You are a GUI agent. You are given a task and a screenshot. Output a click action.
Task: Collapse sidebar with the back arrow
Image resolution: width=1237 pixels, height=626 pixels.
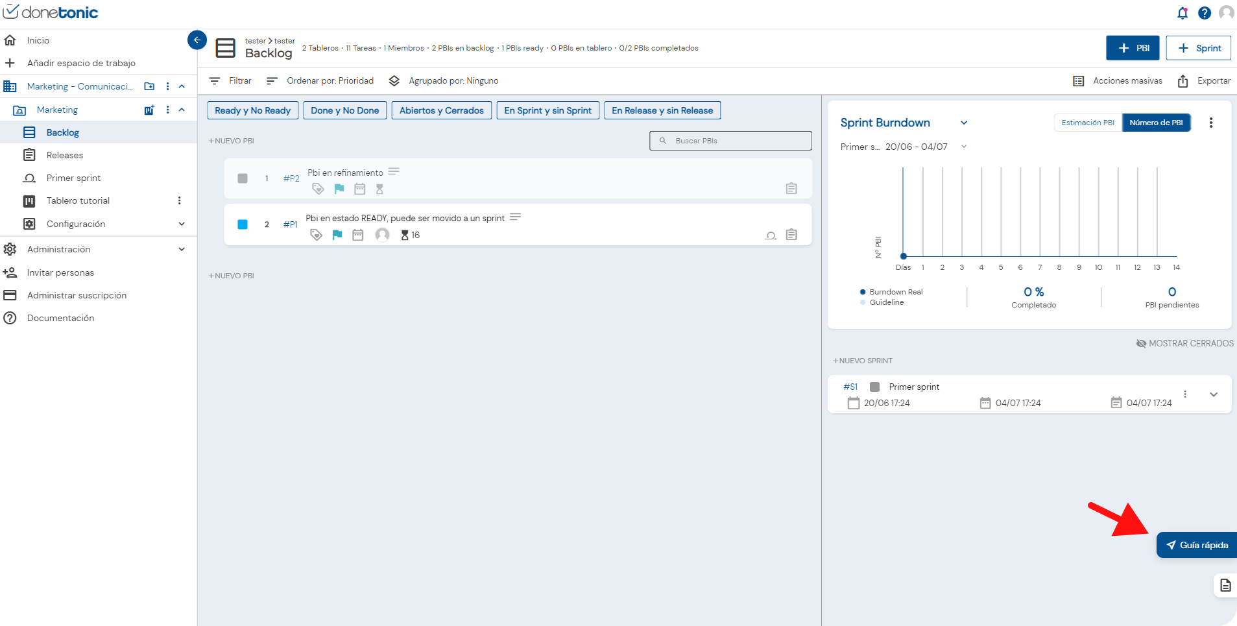[197, 40]
